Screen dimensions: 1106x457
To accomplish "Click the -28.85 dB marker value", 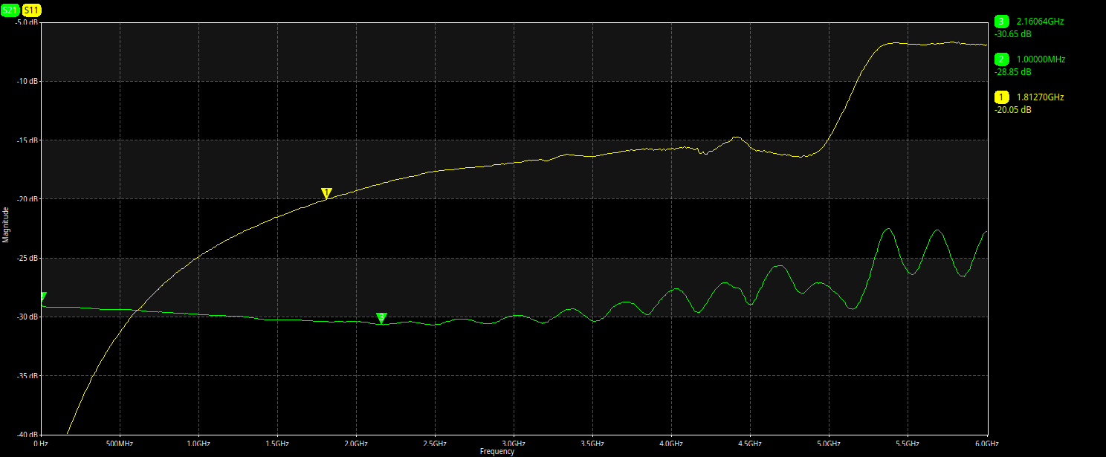I will (1013, 72).
